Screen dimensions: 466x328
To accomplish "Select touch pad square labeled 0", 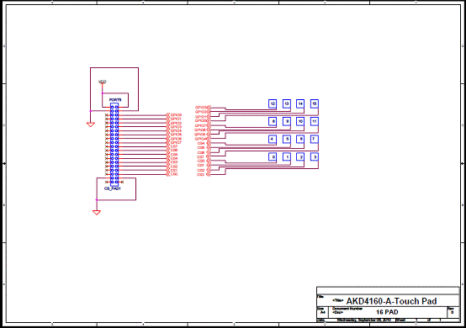I will pos(273,157).
